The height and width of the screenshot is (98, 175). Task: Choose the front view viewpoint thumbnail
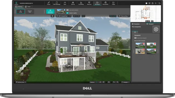click(140, 46)
